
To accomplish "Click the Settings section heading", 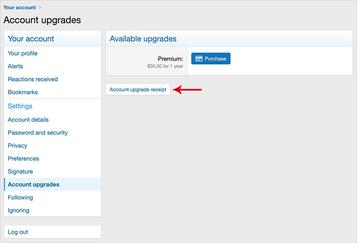I will [x=20, y=106].
